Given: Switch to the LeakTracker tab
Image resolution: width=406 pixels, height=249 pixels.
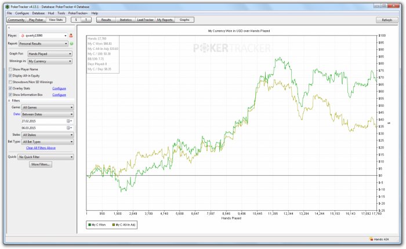Looking at the screenshot, I should pos(146,20).
